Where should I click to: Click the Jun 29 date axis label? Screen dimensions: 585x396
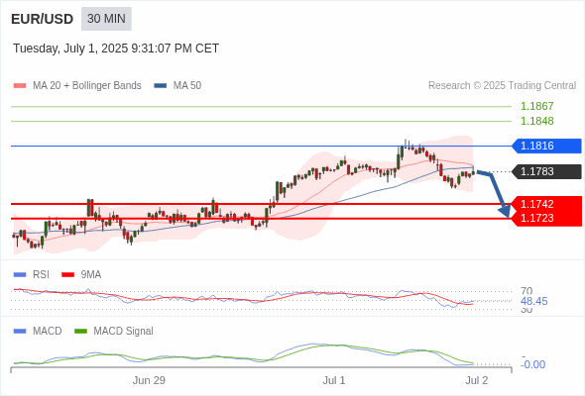[149, 381]
